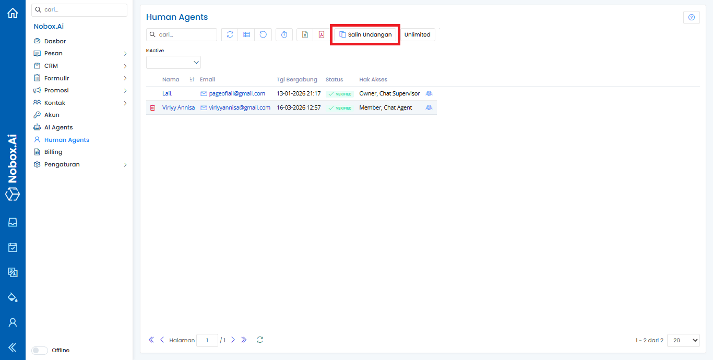713x360 pixels.
Task: Export the agents list to Excel
Action: 305,34
